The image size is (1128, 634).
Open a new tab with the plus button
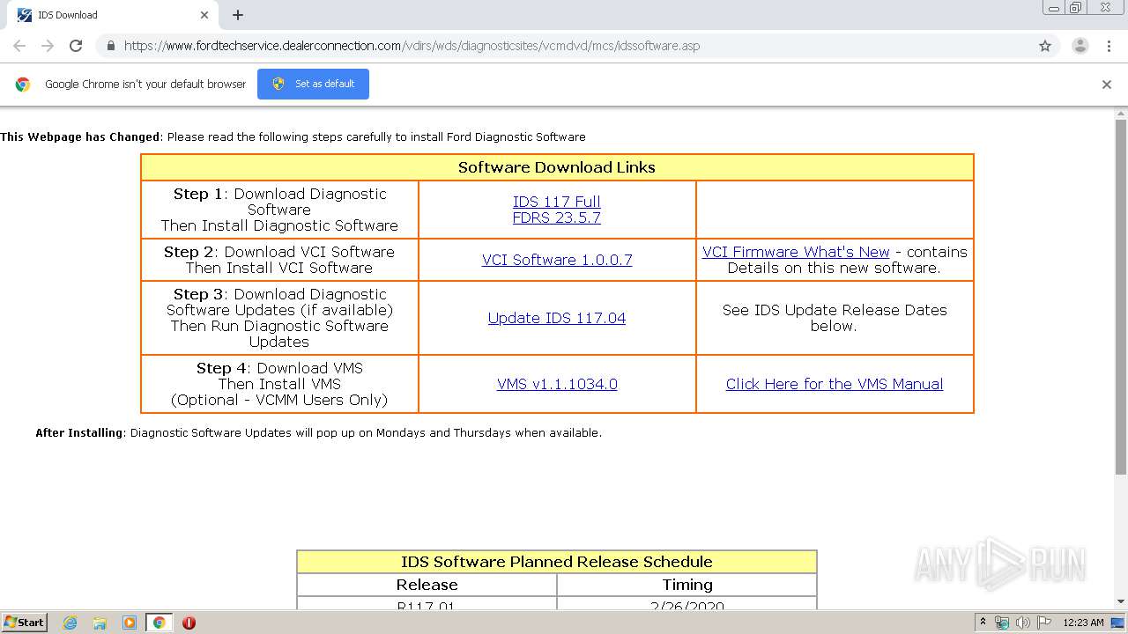click(238, 15)
